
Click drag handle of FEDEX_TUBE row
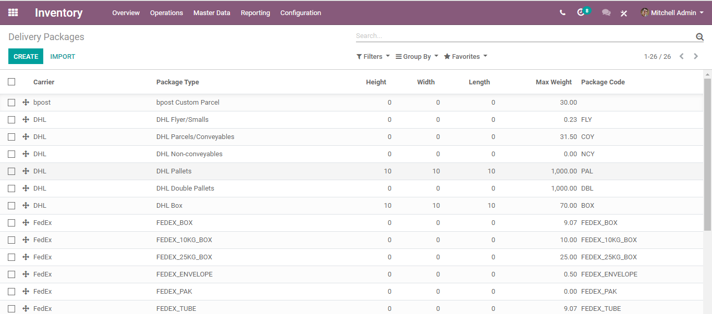[26, 309]
